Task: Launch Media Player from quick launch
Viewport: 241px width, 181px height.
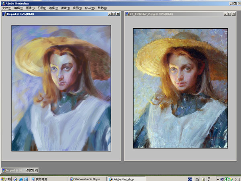Action: [15, 179]
